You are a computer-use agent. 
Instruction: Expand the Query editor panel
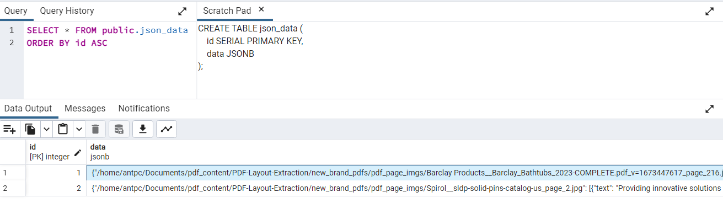182,11
